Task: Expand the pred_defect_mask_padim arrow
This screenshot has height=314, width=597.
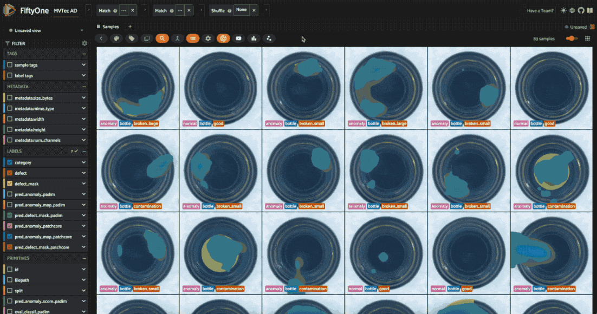Action: (x=83, y=215)
